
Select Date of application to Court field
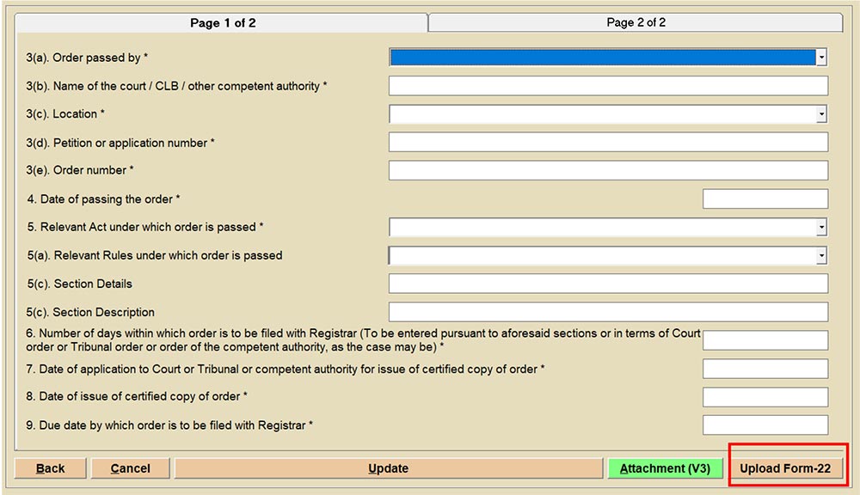tap(765, 370)
